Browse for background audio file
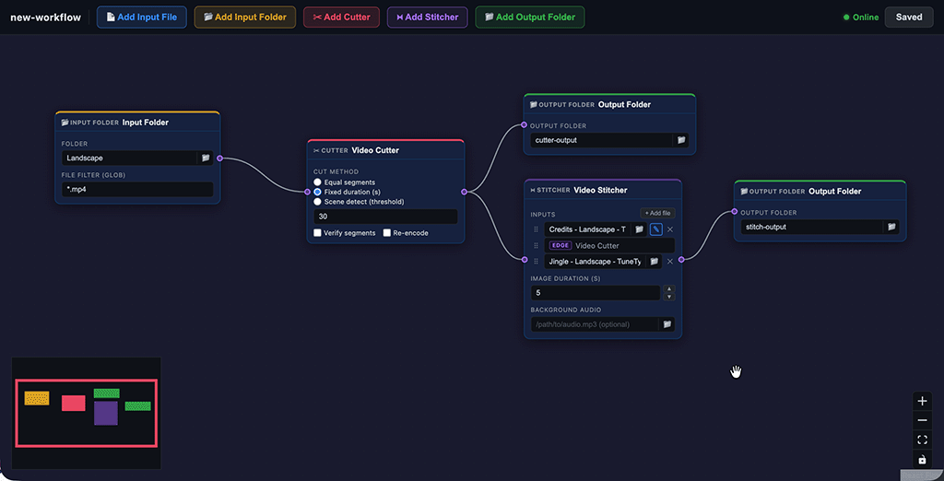Image resolution: width=944 pixels, height=481 pixels. pyautogui.click(x=667, y=323)
